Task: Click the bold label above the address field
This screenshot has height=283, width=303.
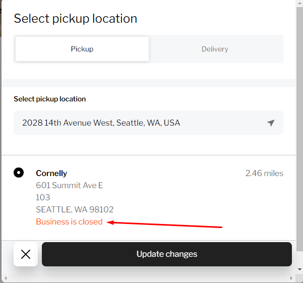Action: (x=50, y=99)
